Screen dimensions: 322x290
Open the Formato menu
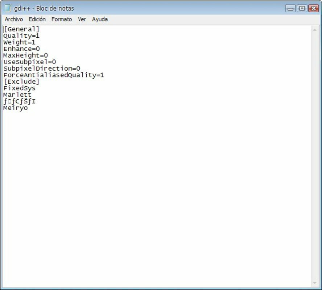[x=62, y=19]
